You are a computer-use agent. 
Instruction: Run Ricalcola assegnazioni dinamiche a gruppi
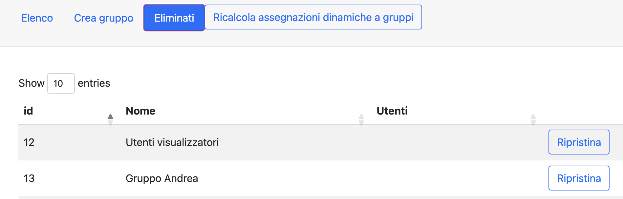(x=313, y=17)
